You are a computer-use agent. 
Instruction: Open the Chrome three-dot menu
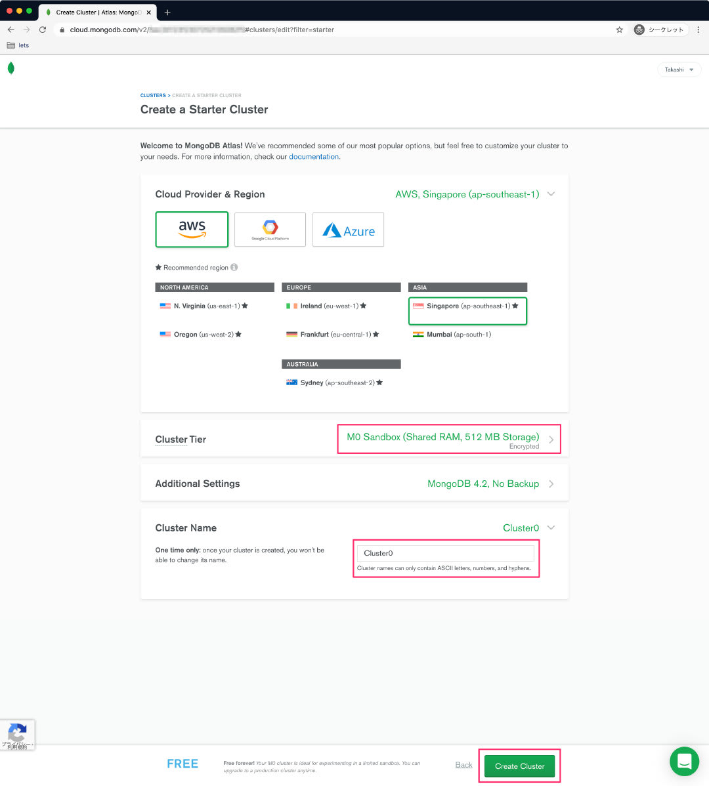pyautogui.click(x=698, y=30)
